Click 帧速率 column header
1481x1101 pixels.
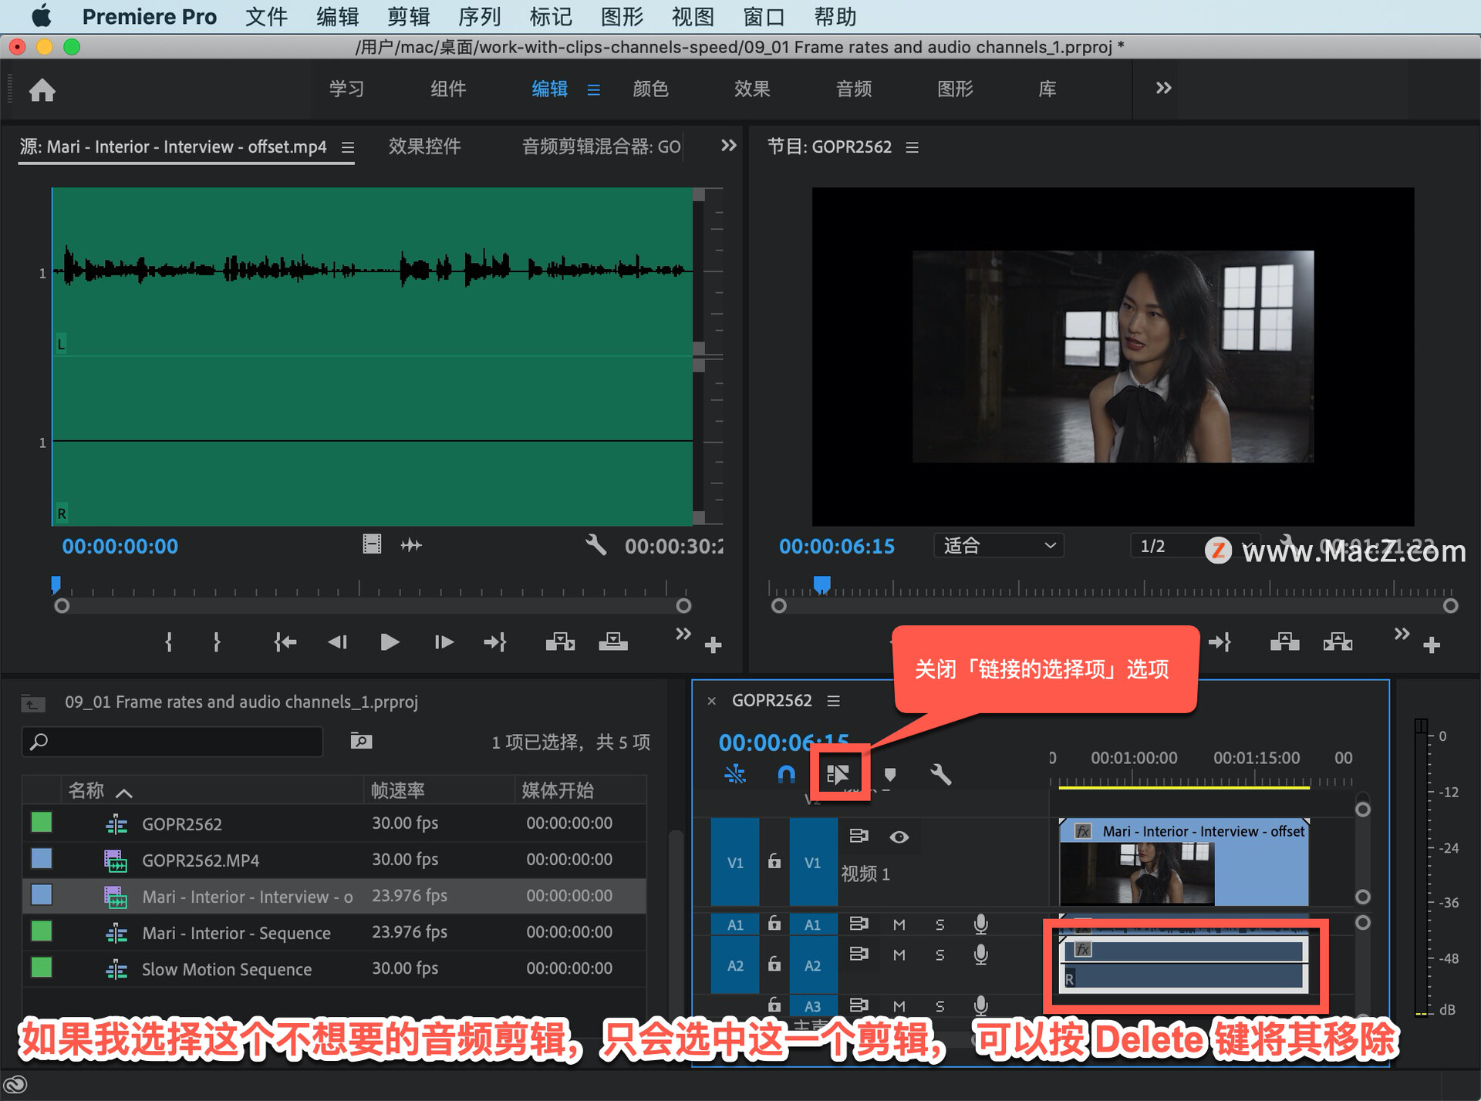(x=398, y=790)
